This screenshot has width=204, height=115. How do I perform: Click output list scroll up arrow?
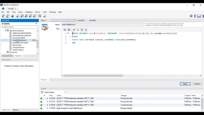(x=202, y=96)
